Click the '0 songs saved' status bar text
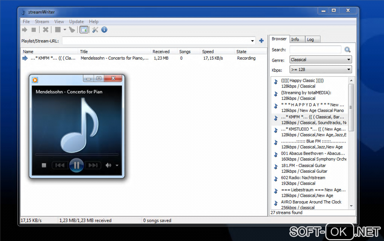 pyautogui.click(x=157, y=220)
